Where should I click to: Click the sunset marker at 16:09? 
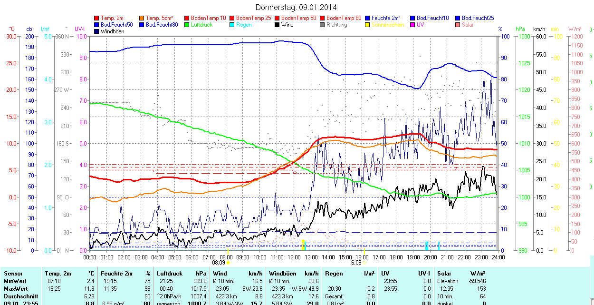point(364,262)
